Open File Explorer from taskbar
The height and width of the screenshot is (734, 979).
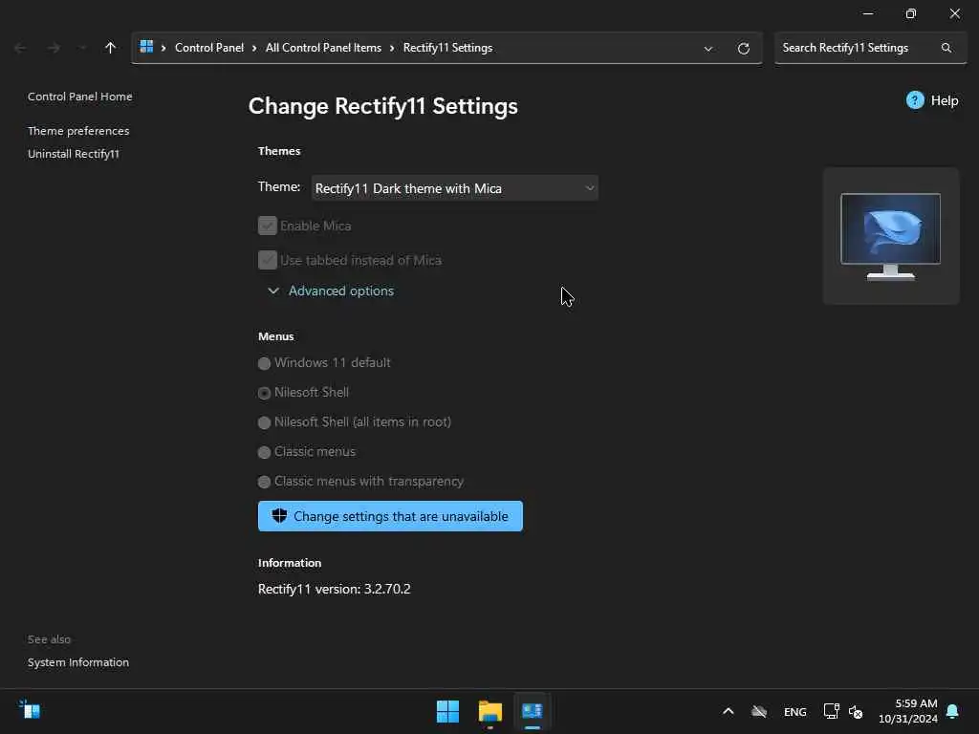490,711
